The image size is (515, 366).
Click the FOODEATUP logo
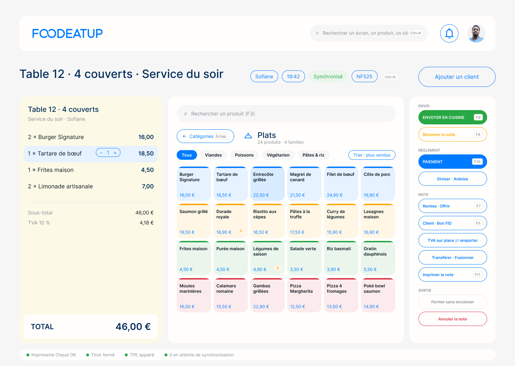coord(68,33)
